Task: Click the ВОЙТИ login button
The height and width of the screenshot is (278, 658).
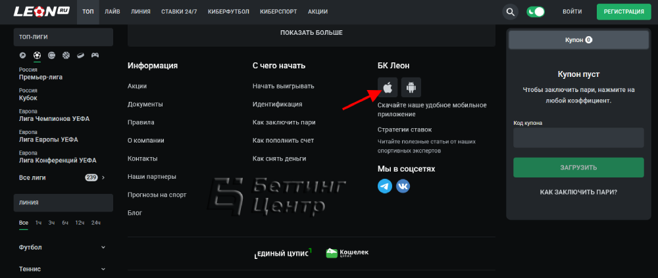Action: 572,12
